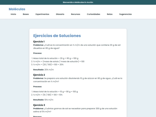The height and width of the screenshot is (117, 156).
Task: Select the Ejercicio 1 heading
Action: [39, 42]
